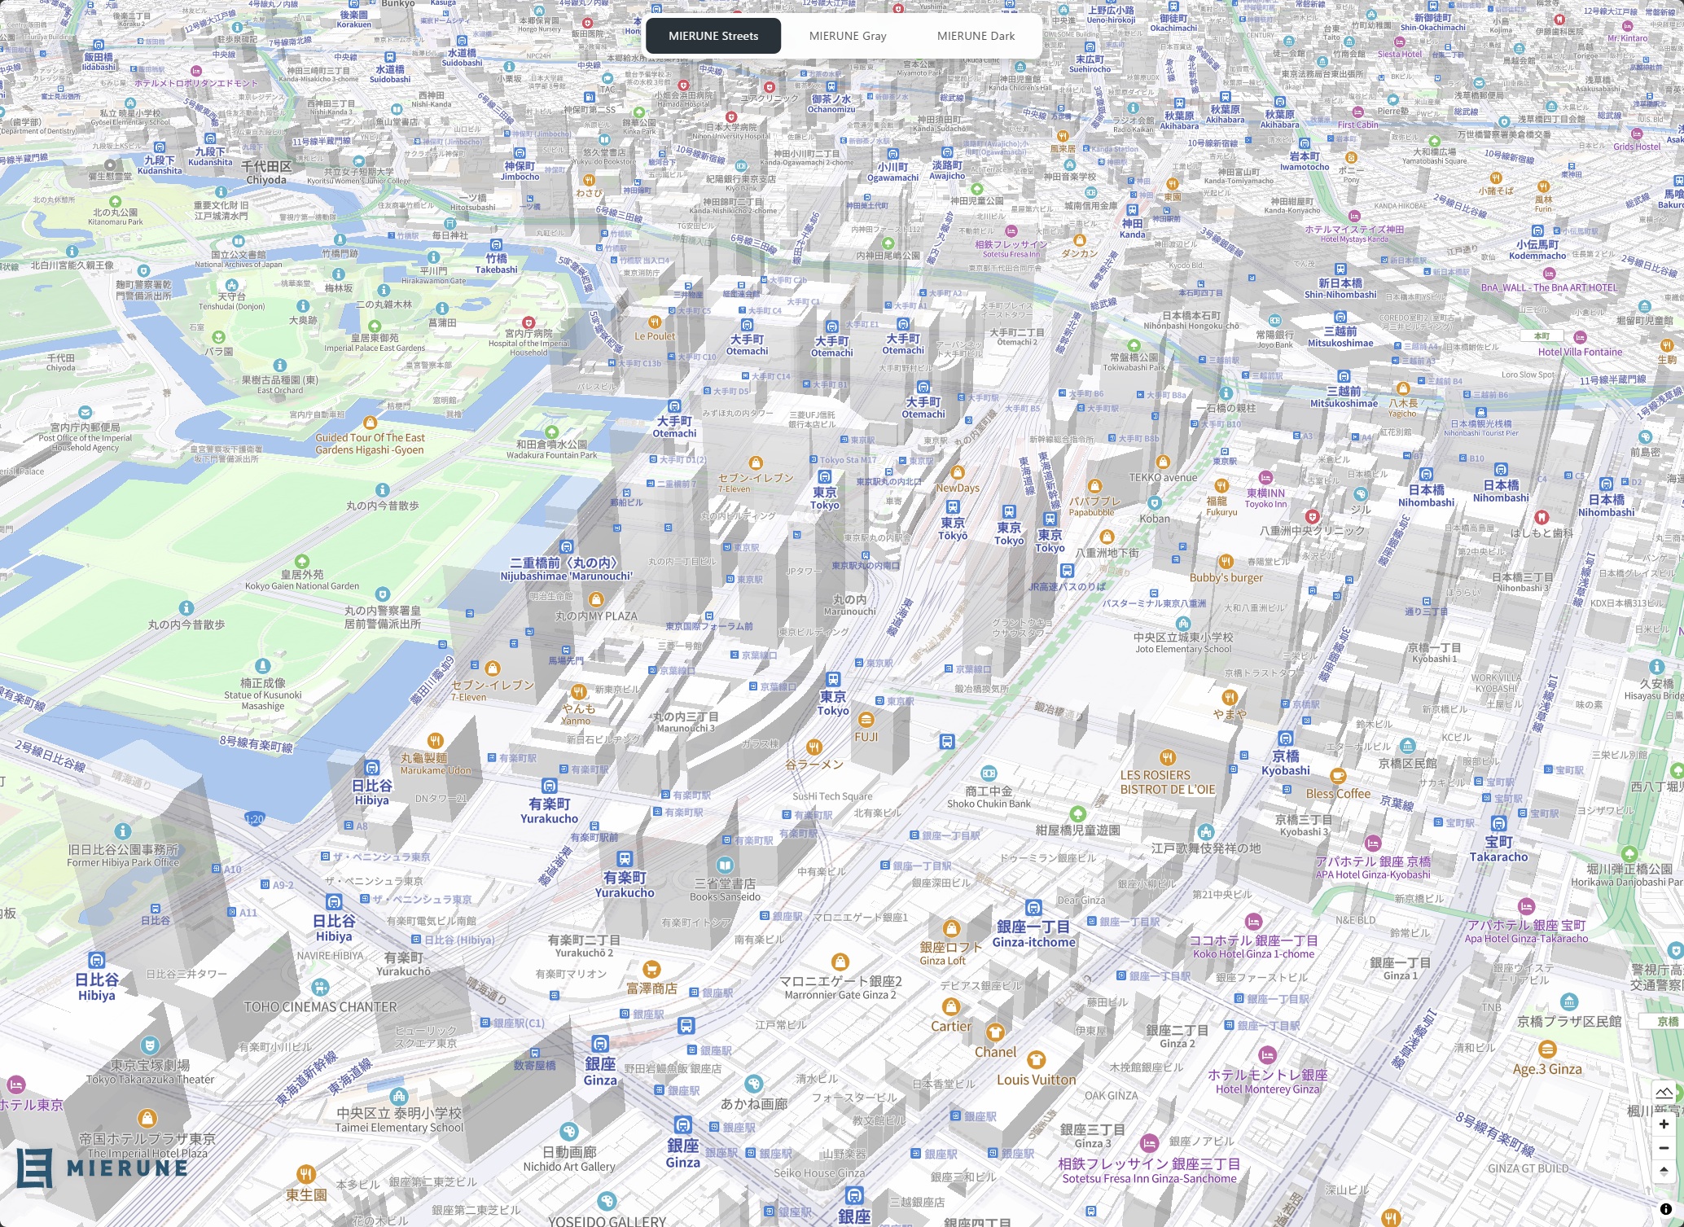This screenshot has height=1227, width=1684.
Task: Click the 'Seiko House Ginza' label
Action: click(x=819, y=1173)
